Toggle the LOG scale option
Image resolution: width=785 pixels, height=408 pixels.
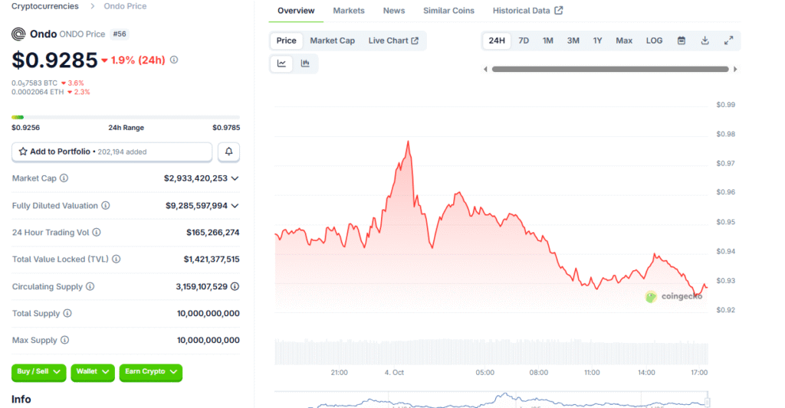(x=654, y=41)
